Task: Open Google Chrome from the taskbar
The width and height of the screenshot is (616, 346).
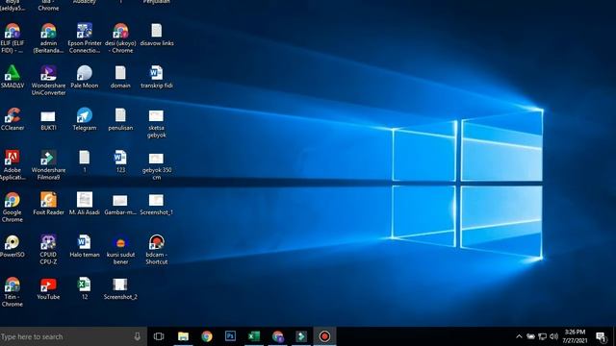Action: tap(207, 336)
